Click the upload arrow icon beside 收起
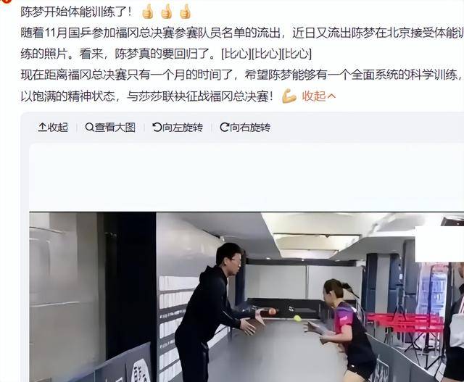 43,128
